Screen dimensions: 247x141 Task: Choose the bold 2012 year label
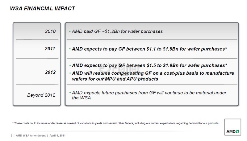[x=50, y=72]
